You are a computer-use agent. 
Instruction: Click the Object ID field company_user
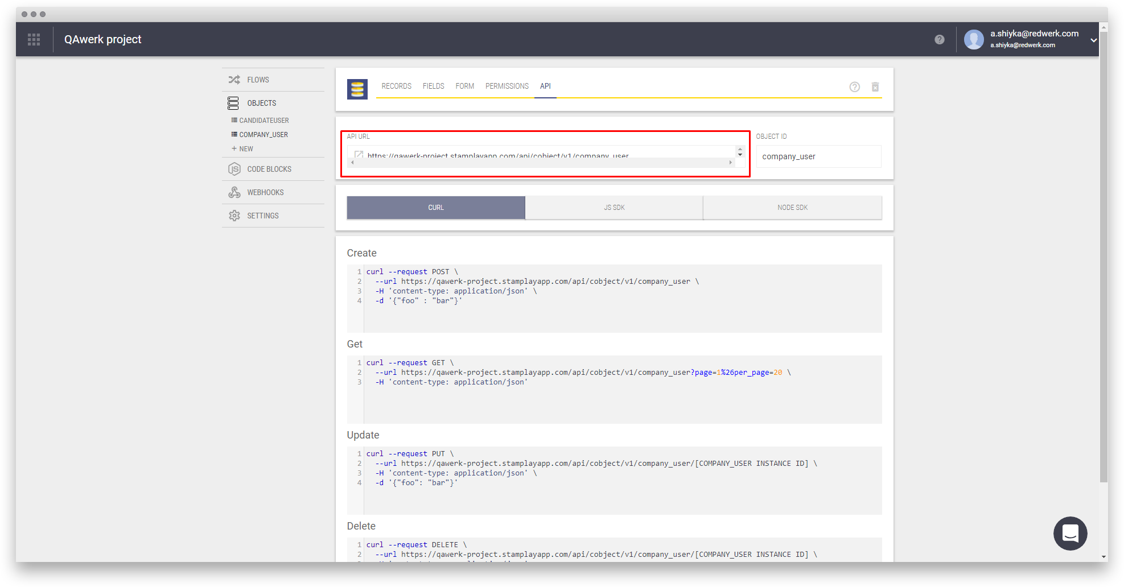click(818, 156)
